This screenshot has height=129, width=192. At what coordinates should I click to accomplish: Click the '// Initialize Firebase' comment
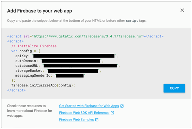[x=34, y=46]
